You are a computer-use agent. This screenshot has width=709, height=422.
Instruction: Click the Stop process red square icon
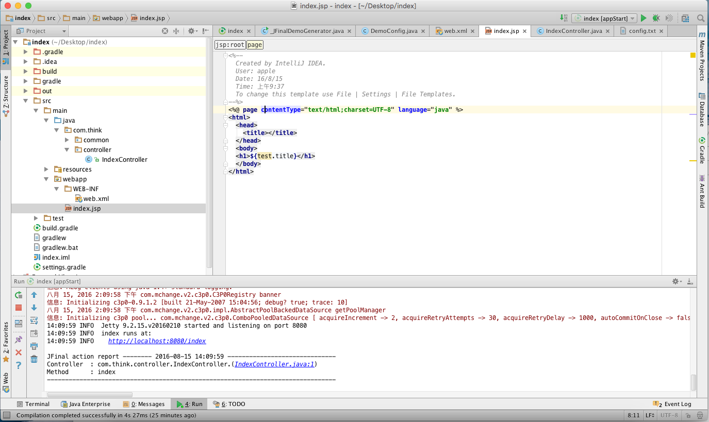coord(19,308)
